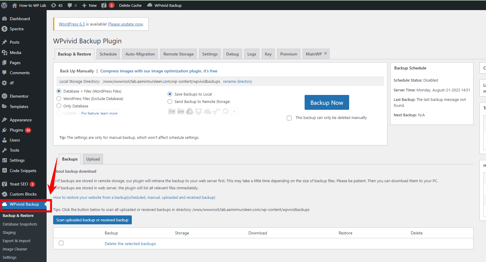Switch to Schedule tab
486x262 pixels.
[x=108, y=54]
